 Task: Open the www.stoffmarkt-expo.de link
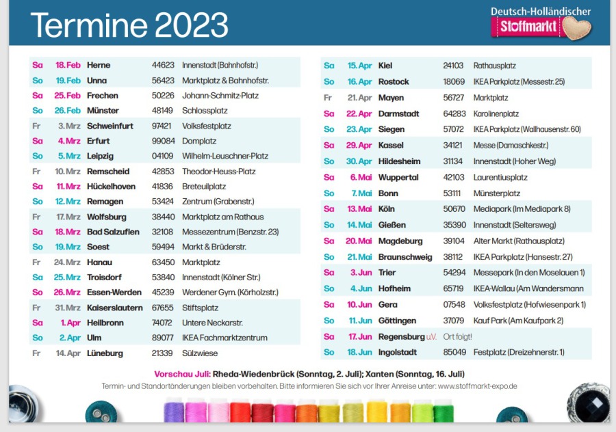coord(477,386)
